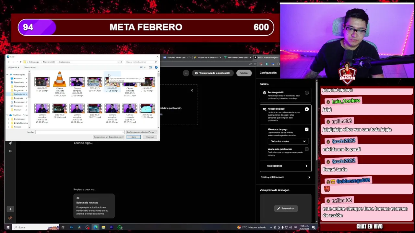
Task: Expand the address path history dropdown
Action: pos(118,62)
